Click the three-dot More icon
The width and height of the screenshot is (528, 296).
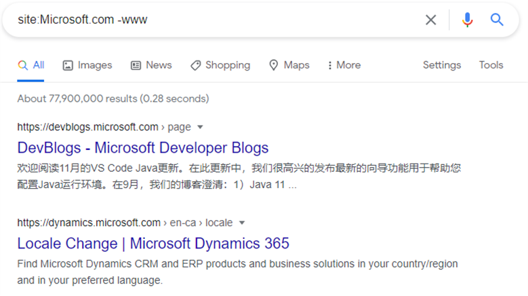[329, 65]
